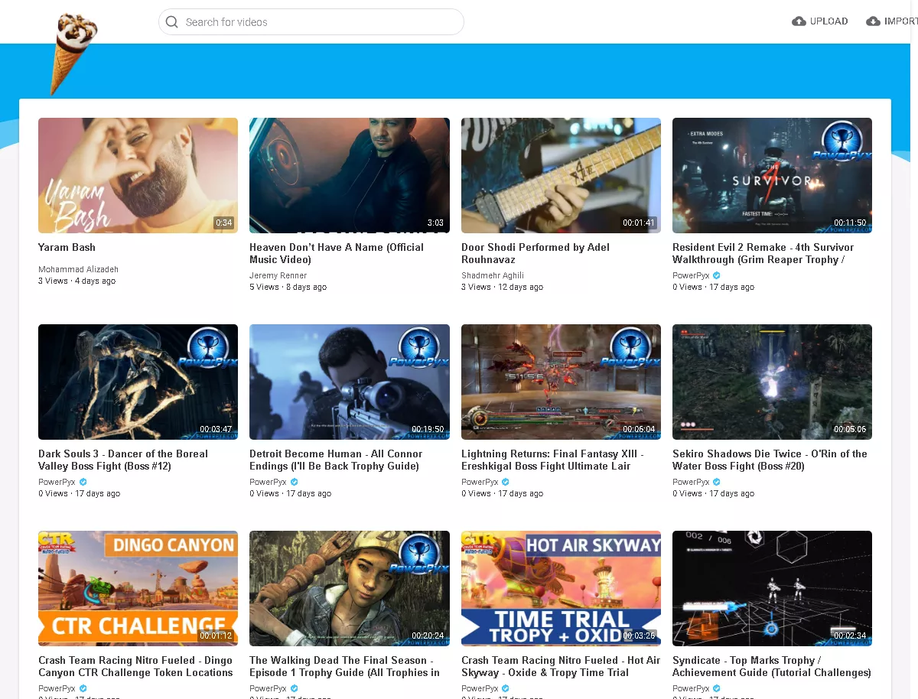Click "Syndicate - Top Marks Trophy" title link
The height and width of the screenshot is (699, 918).
(x=772, y=666)
